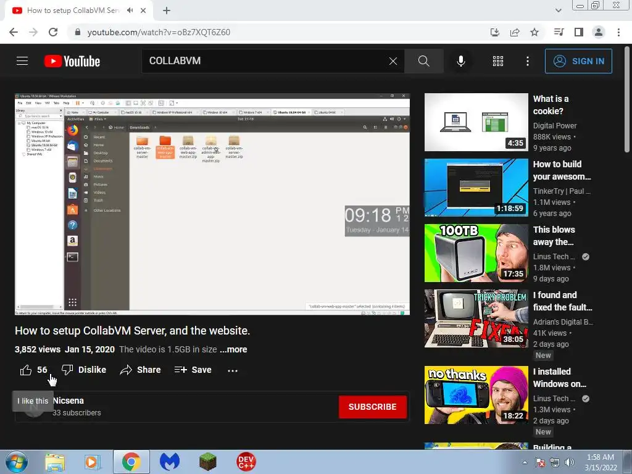Open Action Center flag tray icon
The width and height of the screenshot is (632, 474).
540,462
